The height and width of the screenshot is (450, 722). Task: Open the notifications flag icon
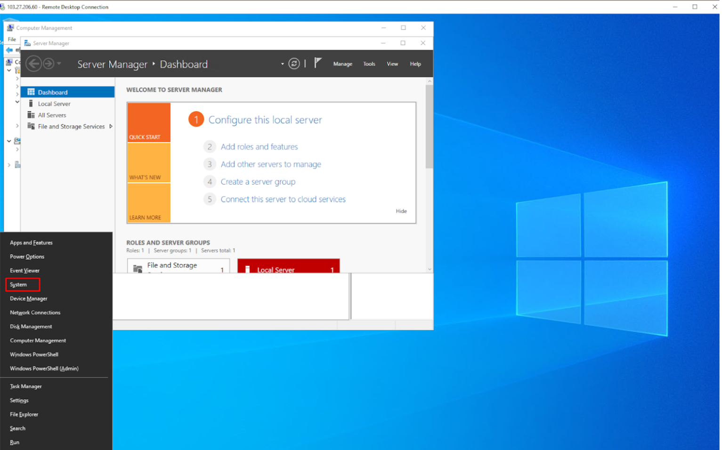[x=318, y=62]
